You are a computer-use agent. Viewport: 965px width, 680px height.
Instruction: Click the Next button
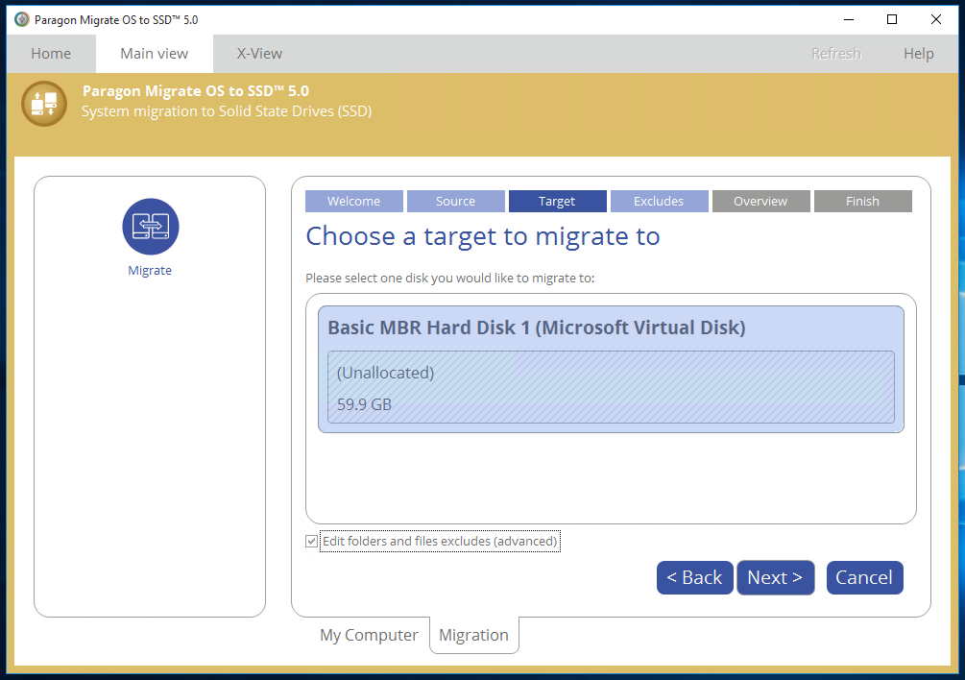click(776, 577)
